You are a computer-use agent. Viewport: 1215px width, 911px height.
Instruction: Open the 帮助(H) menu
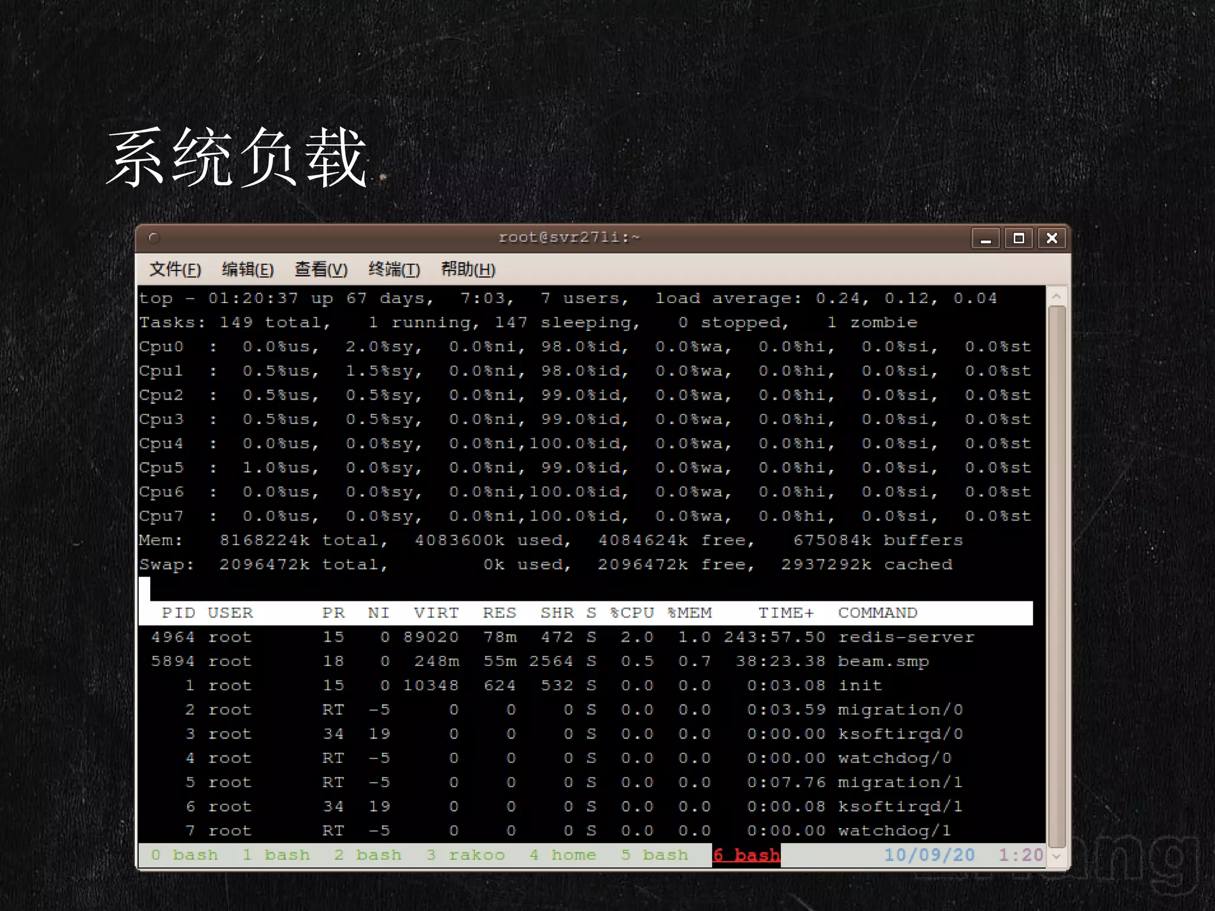[x=467, y=270]
